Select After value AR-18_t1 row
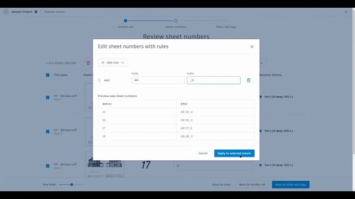Viewport: 355px width, 199px height. 215,137
